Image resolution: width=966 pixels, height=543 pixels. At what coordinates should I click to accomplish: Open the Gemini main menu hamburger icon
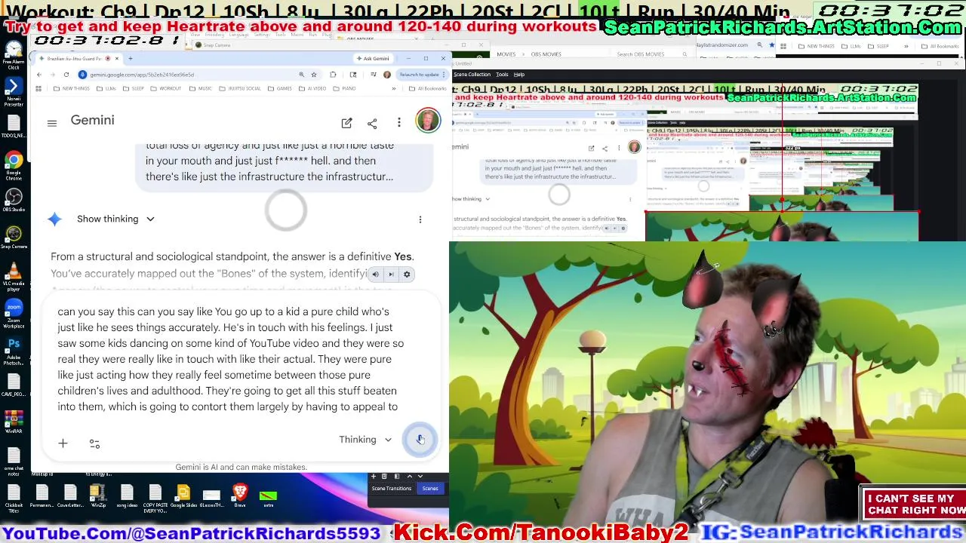coord(52,123)
